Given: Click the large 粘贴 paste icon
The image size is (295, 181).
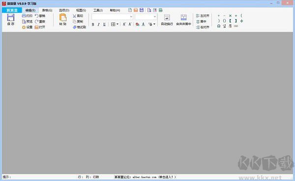Looking at the screenshot, I should point(63,18).
